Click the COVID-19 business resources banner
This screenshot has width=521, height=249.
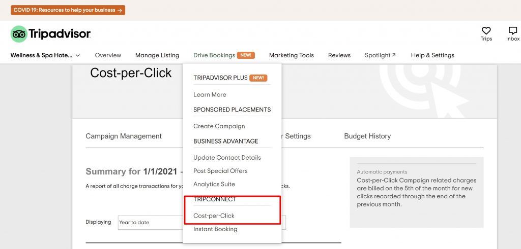pyautogui.click(x=68, y=10)
